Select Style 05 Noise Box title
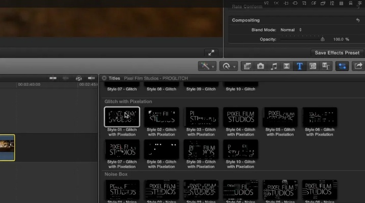The width and height of the screenshot is (365, 203). tap(280, 189)
